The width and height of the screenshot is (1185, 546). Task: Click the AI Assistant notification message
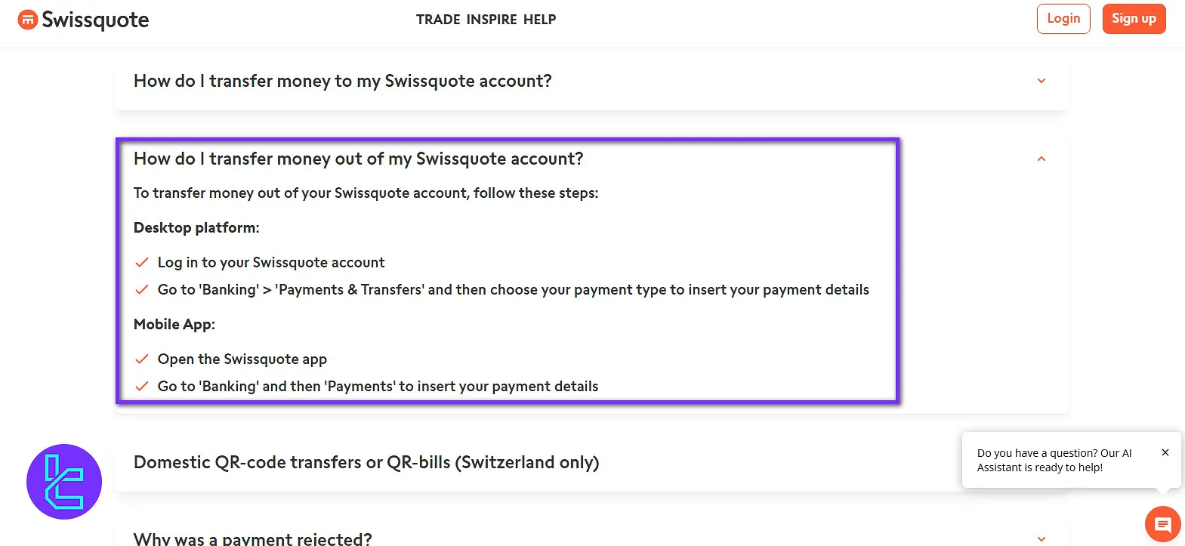click(1054, 460)
